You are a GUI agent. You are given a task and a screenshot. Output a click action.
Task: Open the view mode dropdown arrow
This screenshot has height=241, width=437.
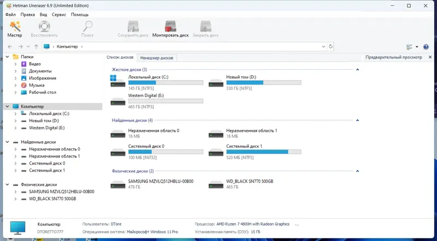pos(417,47)
